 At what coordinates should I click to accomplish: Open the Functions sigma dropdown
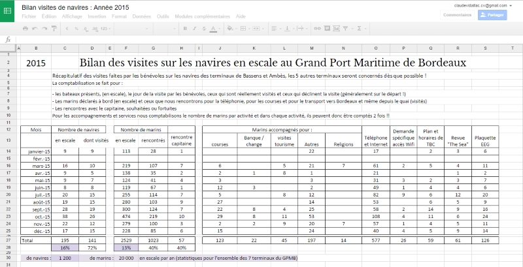(x=362, y=29)
